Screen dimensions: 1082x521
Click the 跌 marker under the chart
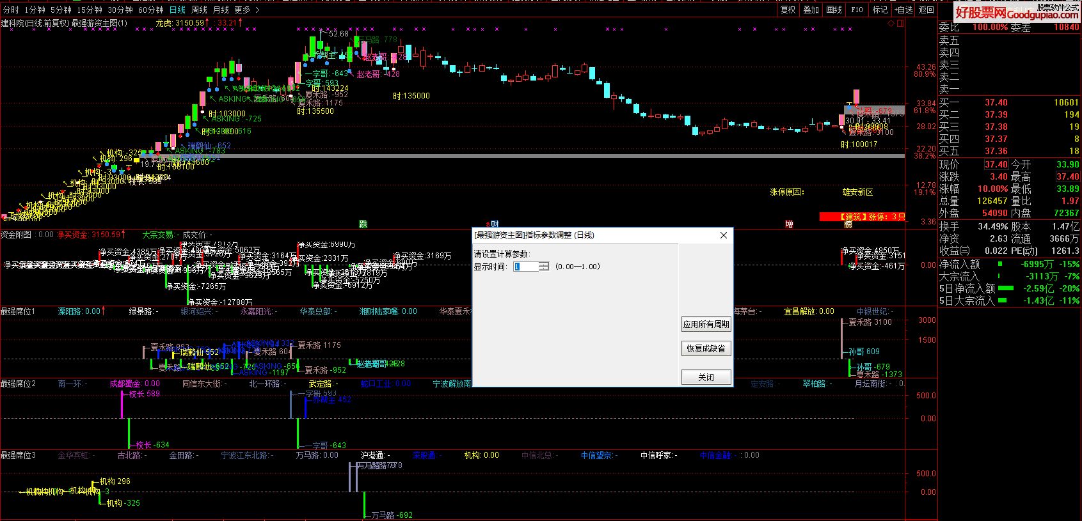[363, 224]
